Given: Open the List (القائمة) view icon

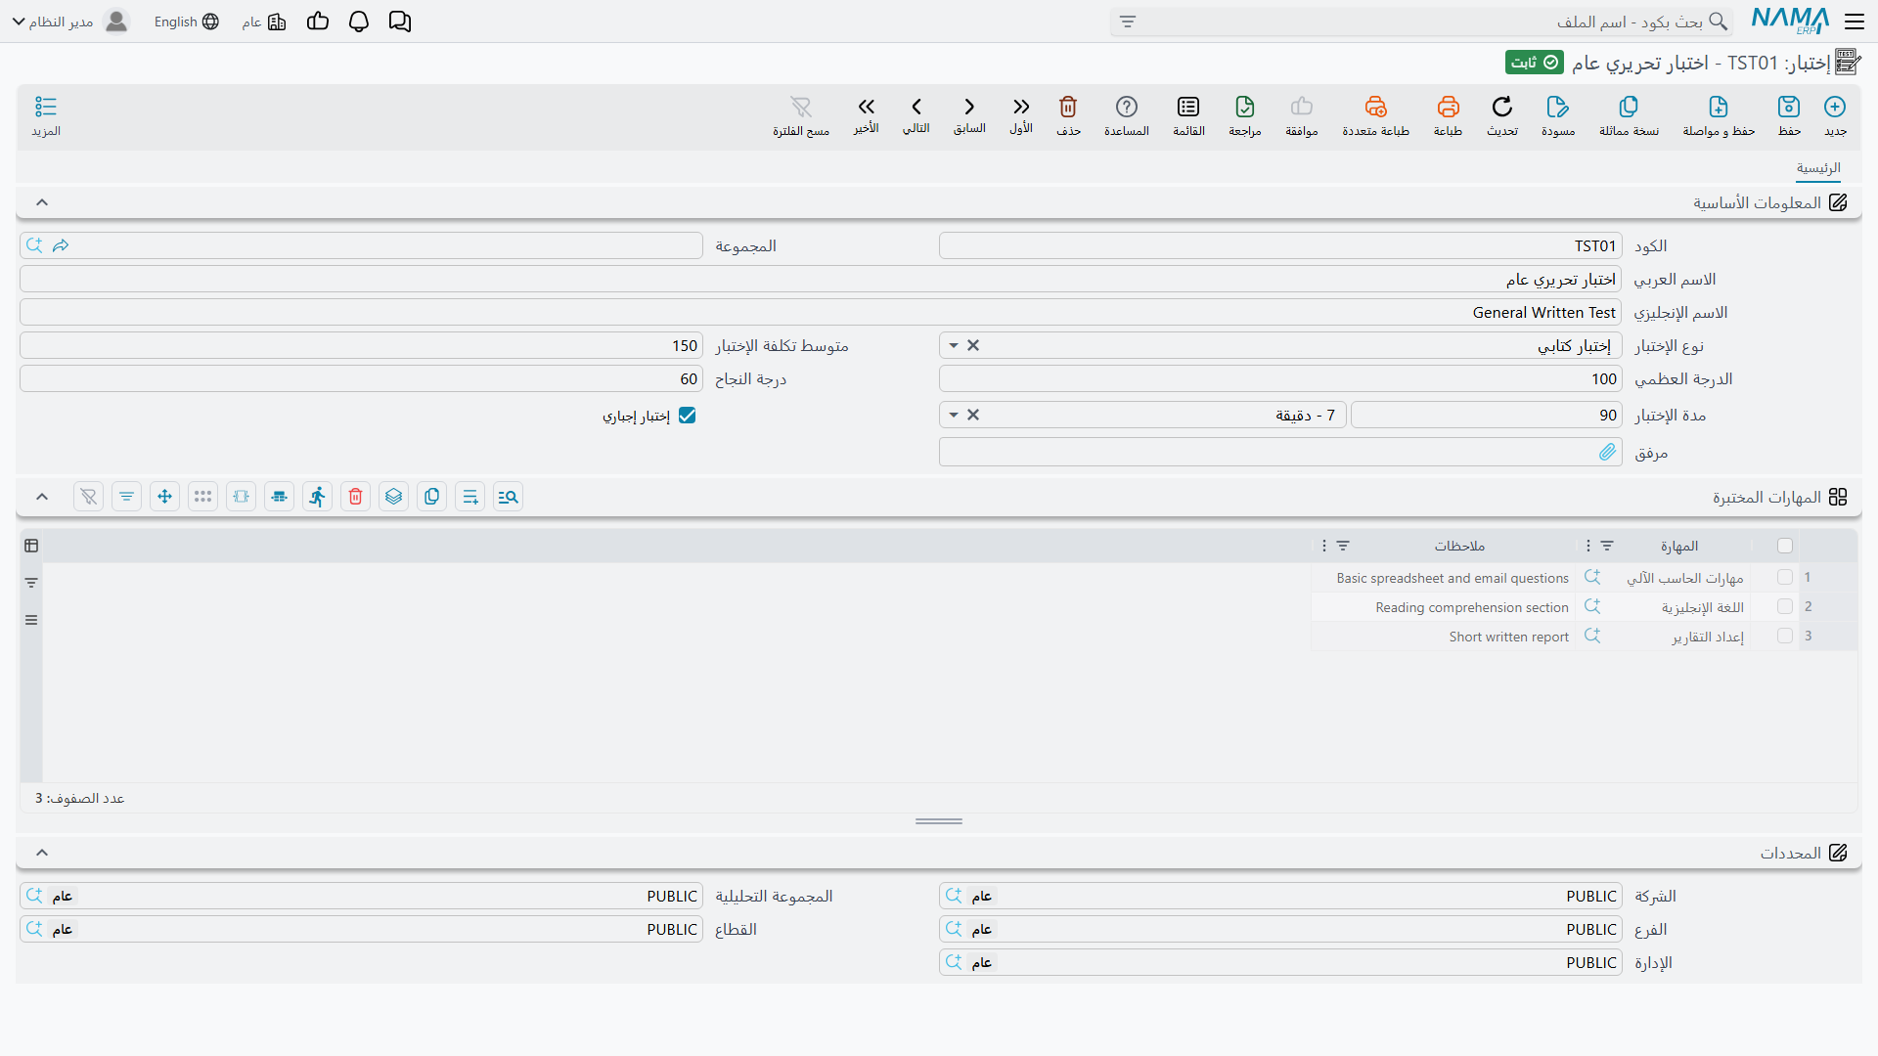Looking at the screenshot, I should coord(1188,115).
